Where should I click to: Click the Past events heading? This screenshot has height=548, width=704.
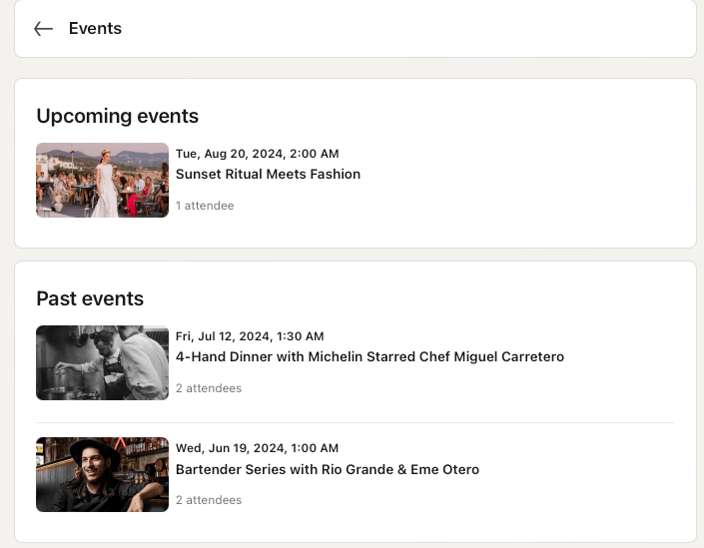(x=90, y=298)
